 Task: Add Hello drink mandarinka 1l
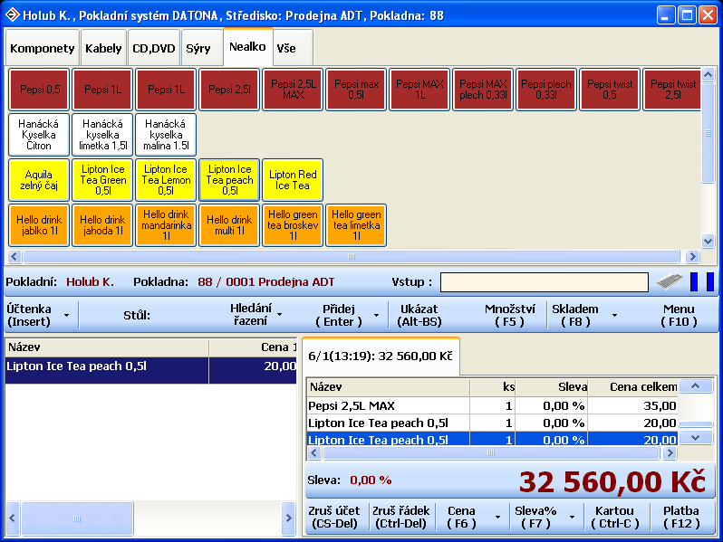click(166, 225)
